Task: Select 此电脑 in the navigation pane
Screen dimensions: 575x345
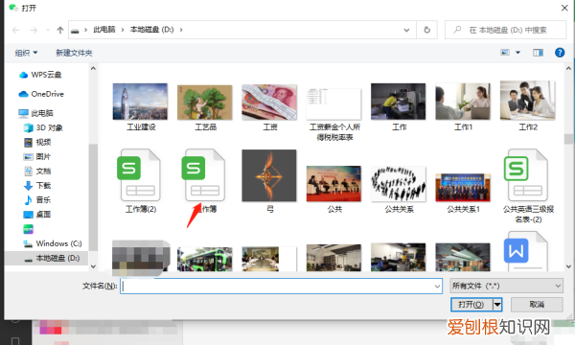Action: (36, 113)
